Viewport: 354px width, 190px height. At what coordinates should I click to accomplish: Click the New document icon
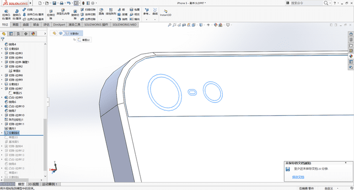click(x=40, y=3)
